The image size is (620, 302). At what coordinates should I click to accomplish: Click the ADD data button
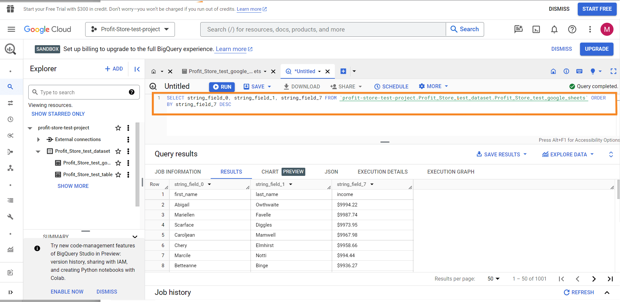[x=114, y=69]
